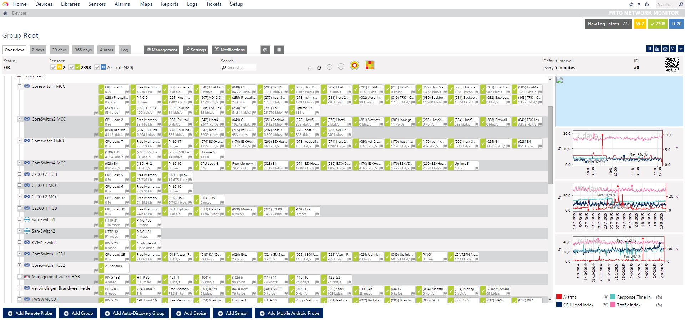Viewport: 685px width, 320px height.
Task: Open the Sensors menu
Action: (x=97, y=4)
